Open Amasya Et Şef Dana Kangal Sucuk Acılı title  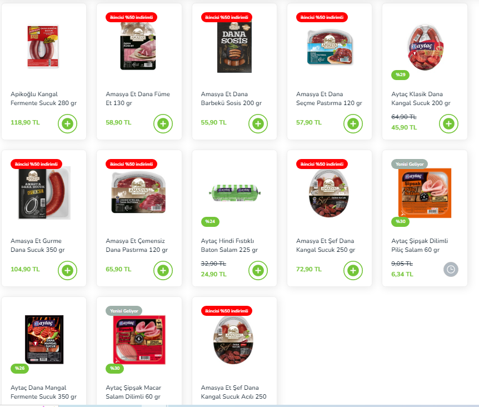[x=234, y=392]
